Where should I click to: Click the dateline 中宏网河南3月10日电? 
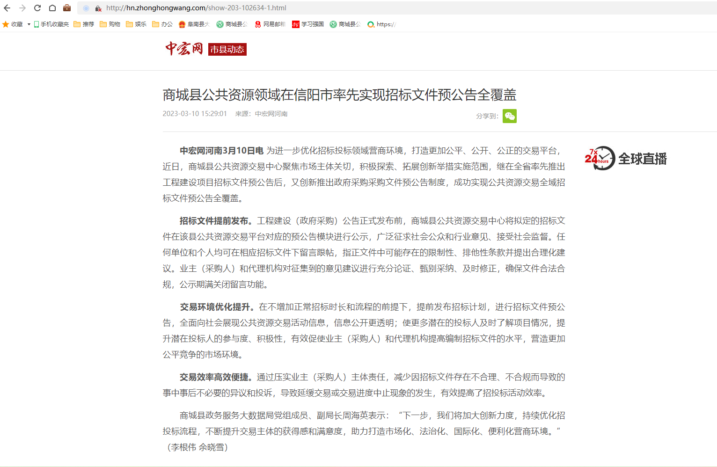(x=222, y=151)
